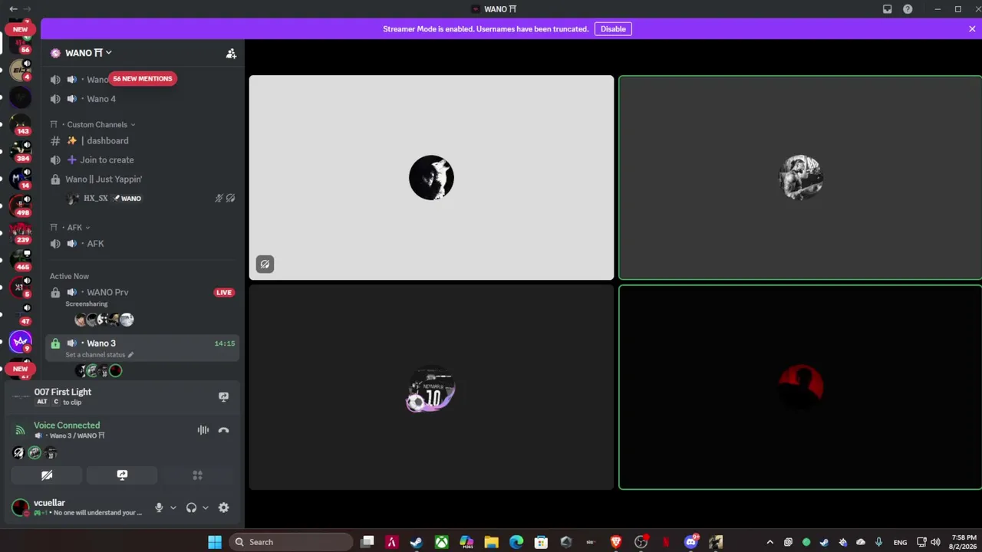Viewport: 982px width, 552px height.
Task: Toggle screen share in voice panel
Action: click(122, 475)
